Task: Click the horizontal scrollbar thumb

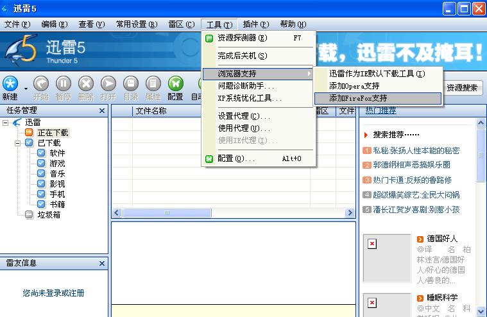Action: (167, 212)
